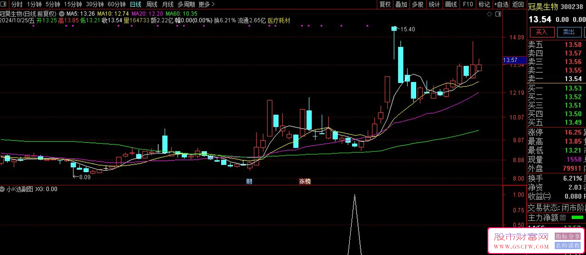This screenshot has height=255, width=586.
Task: Toggle the side panel icon beside the diamond
Action: pyautogui.click(x=499, y=15)
